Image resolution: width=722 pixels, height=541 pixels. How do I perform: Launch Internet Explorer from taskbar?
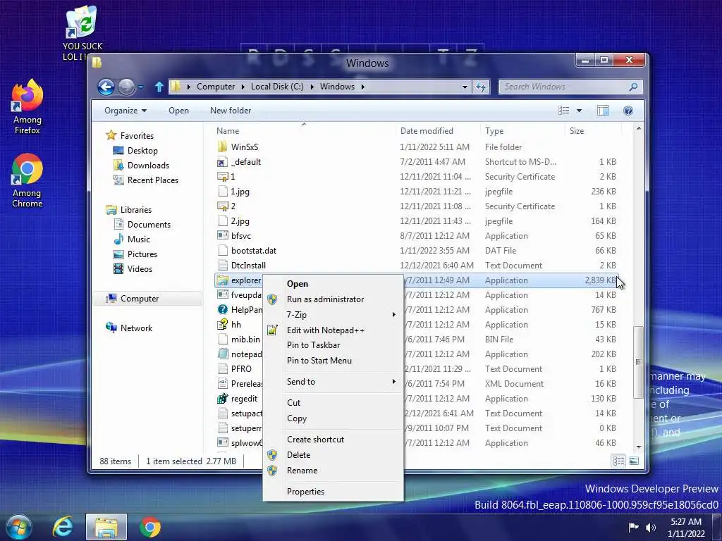click(63, 527)
